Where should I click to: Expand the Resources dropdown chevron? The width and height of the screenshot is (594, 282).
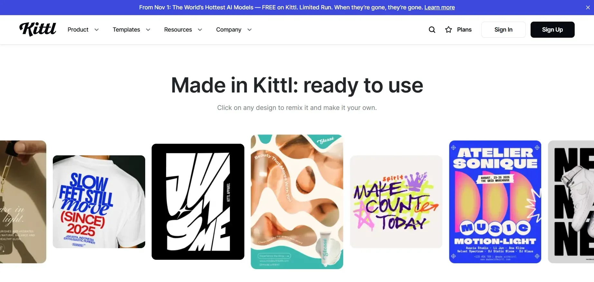(x=200, y=30)
